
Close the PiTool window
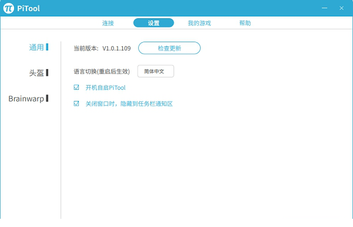(x=341, y=8)
